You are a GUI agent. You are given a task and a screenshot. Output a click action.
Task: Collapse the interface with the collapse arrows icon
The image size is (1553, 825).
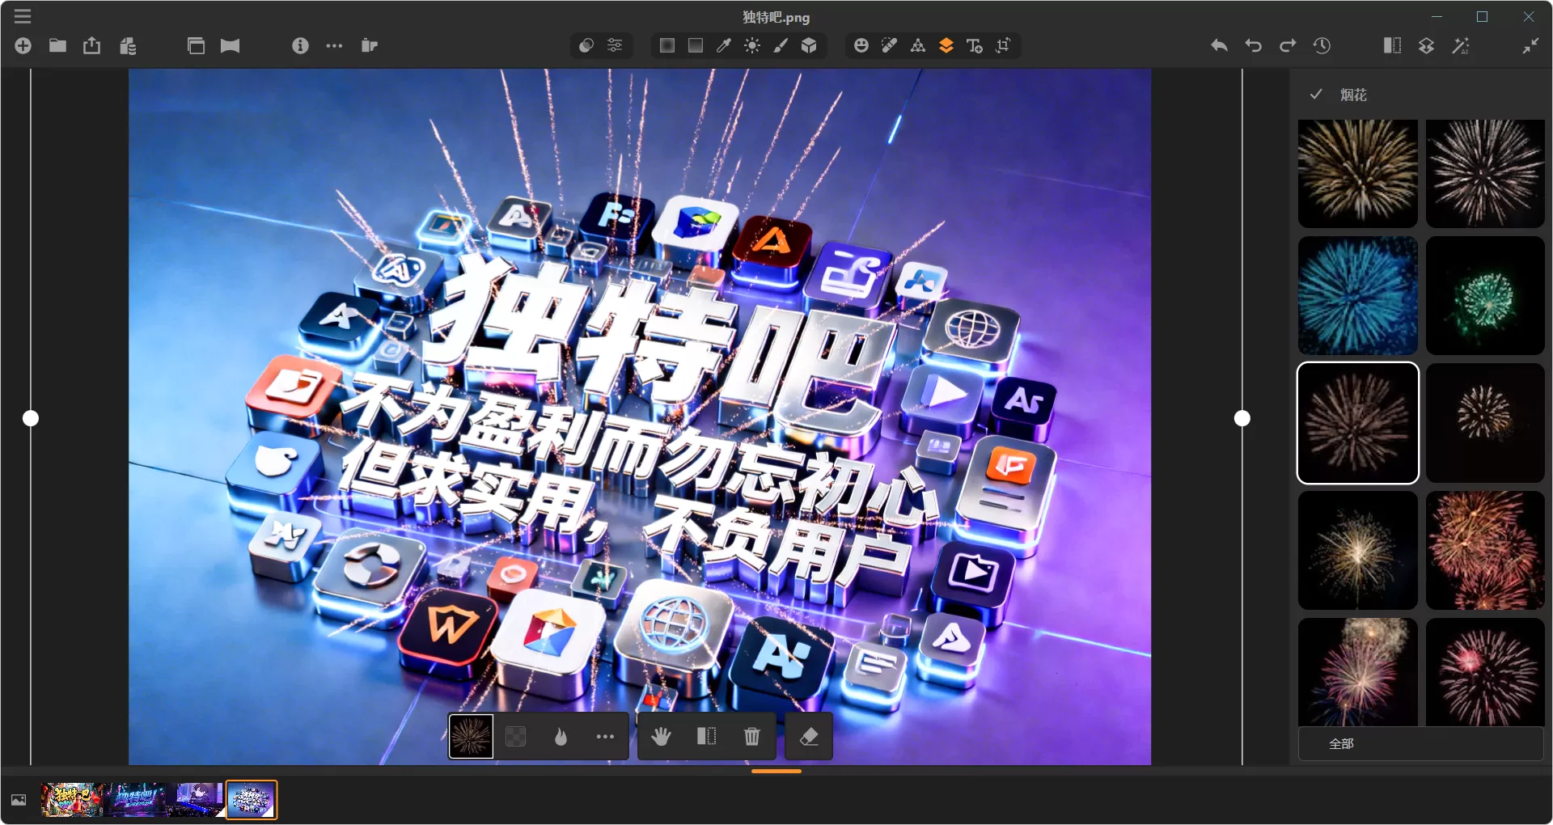click(x=1530, y=46)
